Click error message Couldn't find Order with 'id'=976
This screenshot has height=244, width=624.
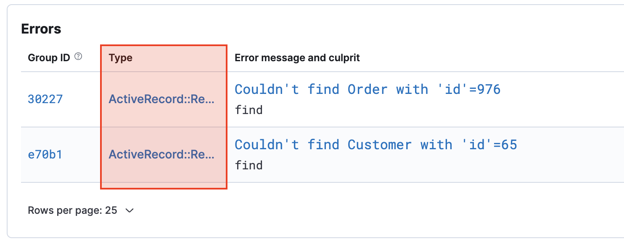[x=368, y=89]
